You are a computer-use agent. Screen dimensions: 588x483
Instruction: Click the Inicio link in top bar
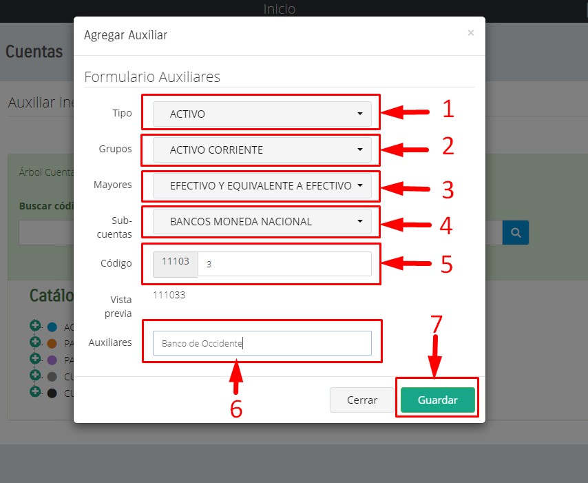tap(280, 9)
